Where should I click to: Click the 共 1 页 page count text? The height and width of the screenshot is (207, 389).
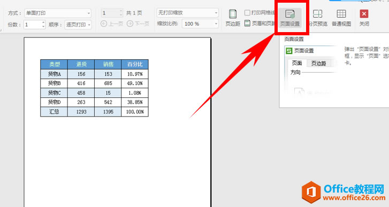point(134,13)
